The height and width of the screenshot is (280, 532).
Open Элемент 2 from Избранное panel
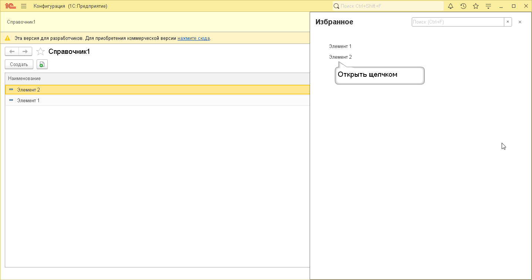coord(340,57)
